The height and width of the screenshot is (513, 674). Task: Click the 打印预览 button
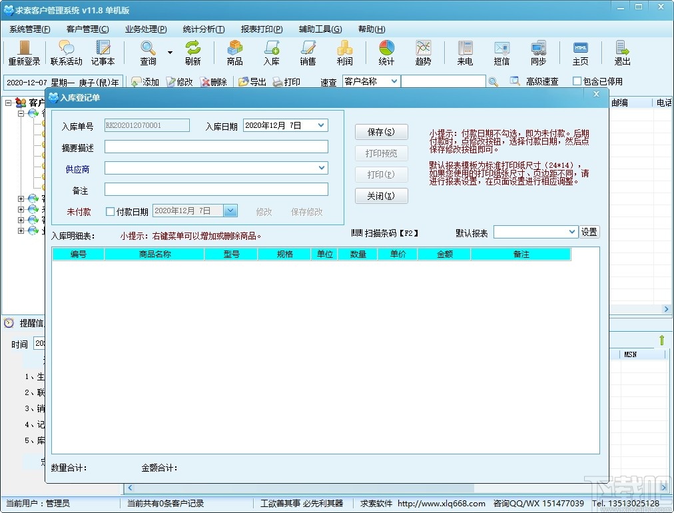click(381, 153)
